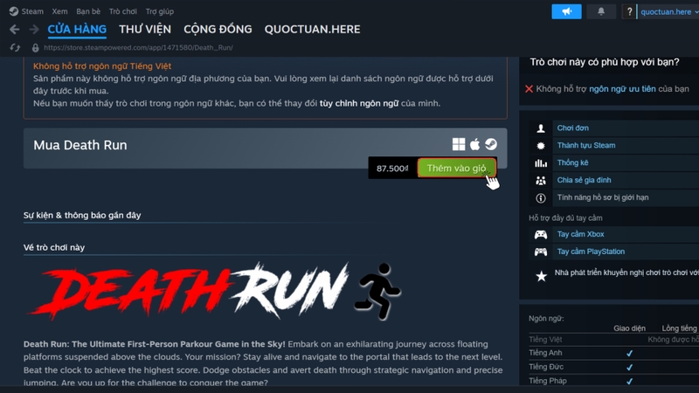Click the Steam logo icon in menu bar

coord(13,11)
